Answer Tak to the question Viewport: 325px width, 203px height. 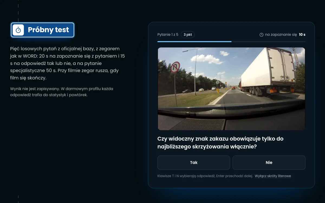click(x=194, y=162)
